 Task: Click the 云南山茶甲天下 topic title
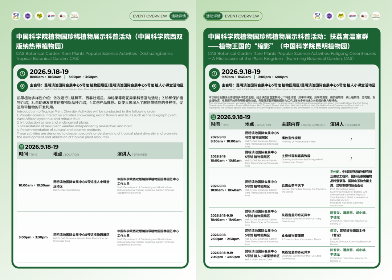[293, 186]
